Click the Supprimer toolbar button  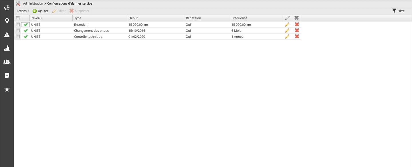79,11
